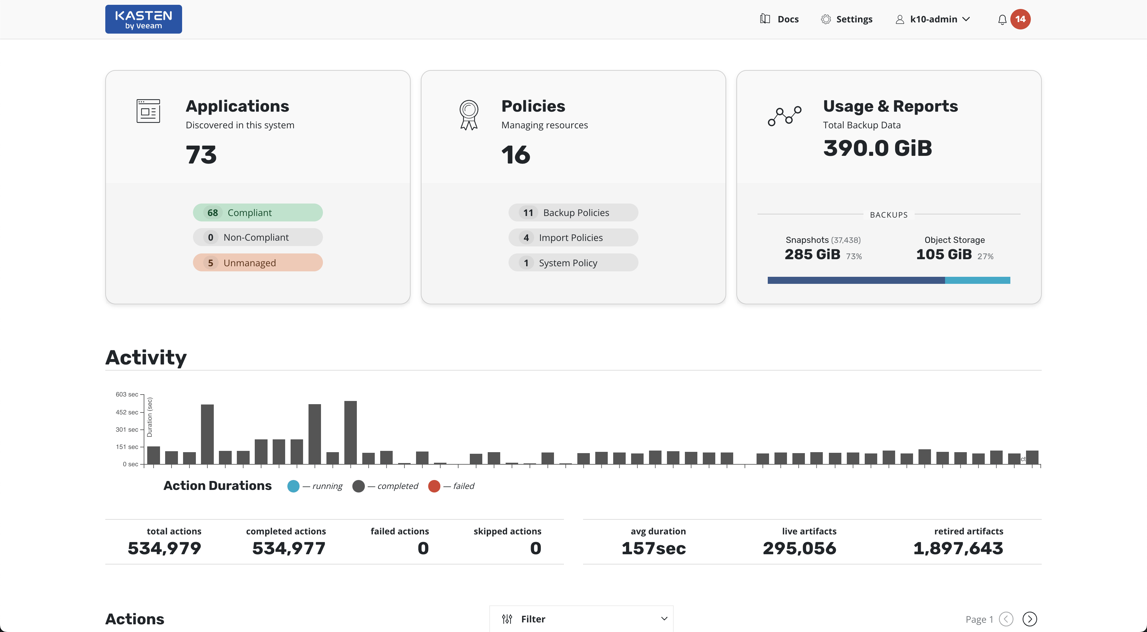
Task: Toggle the completed legend indicator
Action: (358, 486)
